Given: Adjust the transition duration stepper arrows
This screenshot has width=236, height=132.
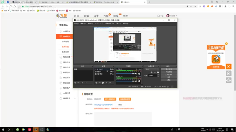Looking at the screenshot, I should [158, 76].
